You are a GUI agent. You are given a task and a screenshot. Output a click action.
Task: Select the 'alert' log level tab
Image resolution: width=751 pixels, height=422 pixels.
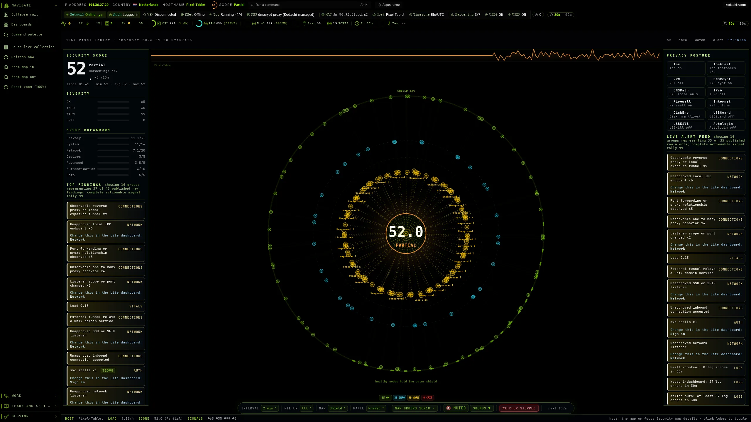point(718,40)
